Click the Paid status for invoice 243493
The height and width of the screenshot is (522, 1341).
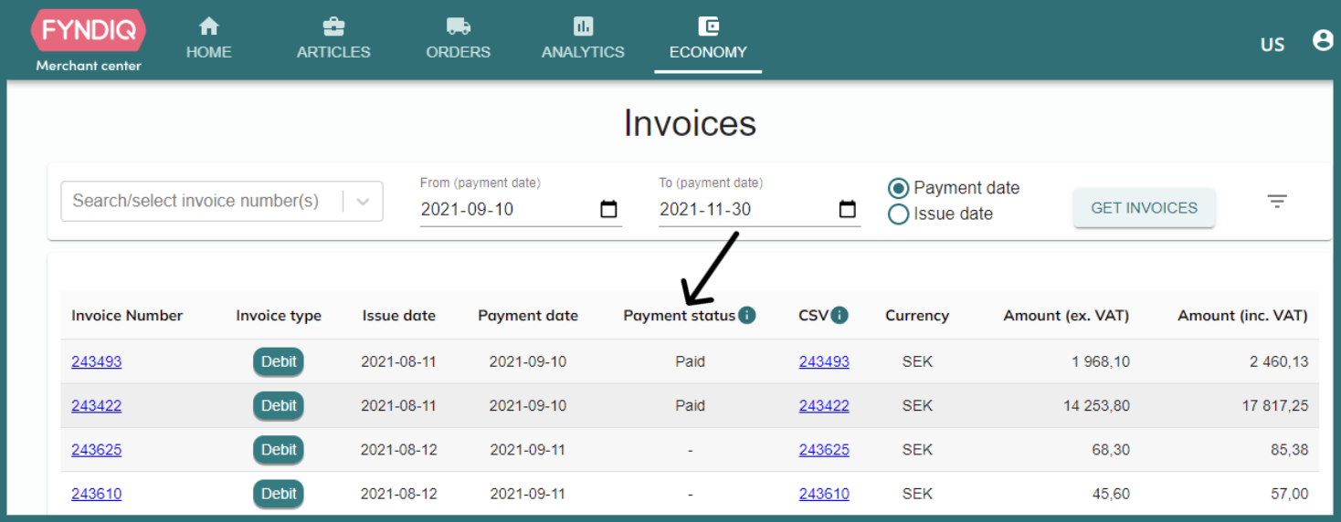[x=691, y=361]
